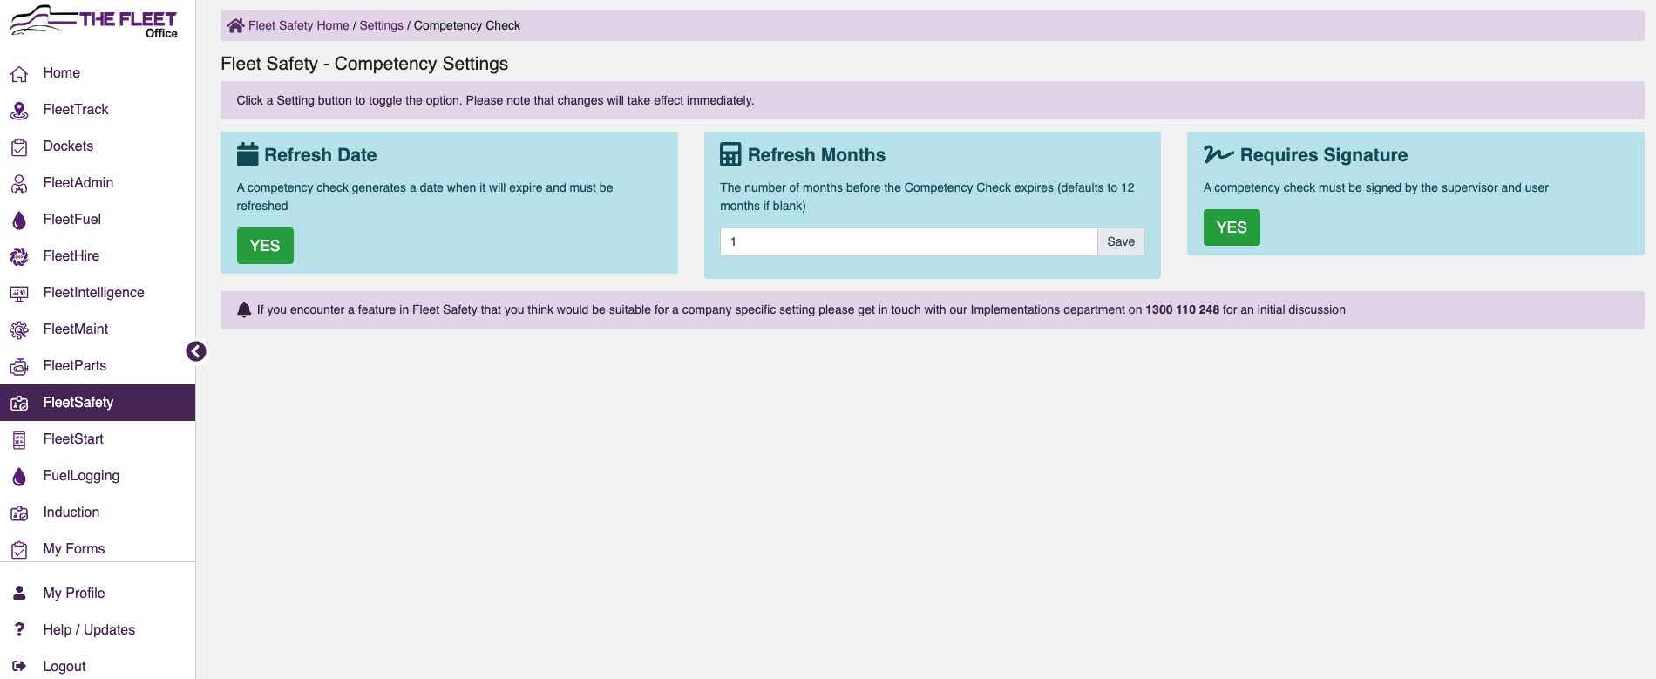The width and height of the screenshot is (1656, 679).
Task: Open FleetTrack in the sidebar
Action: [98, 110]
